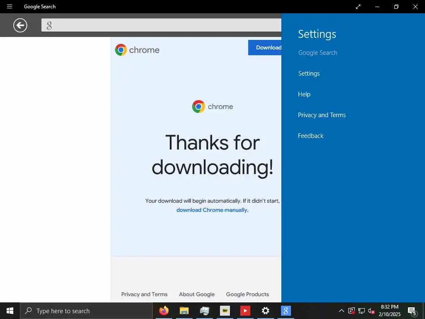The height and width of the screenshot is (319, 425).
Task: Click the Settings pane heading
Action: pyautogui.click(x=317, y=34)
